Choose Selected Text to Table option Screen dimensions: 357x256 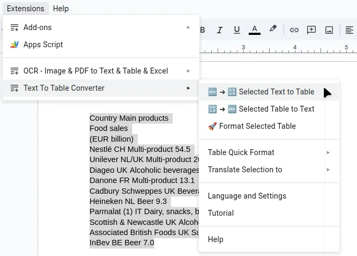coord(276,92)
